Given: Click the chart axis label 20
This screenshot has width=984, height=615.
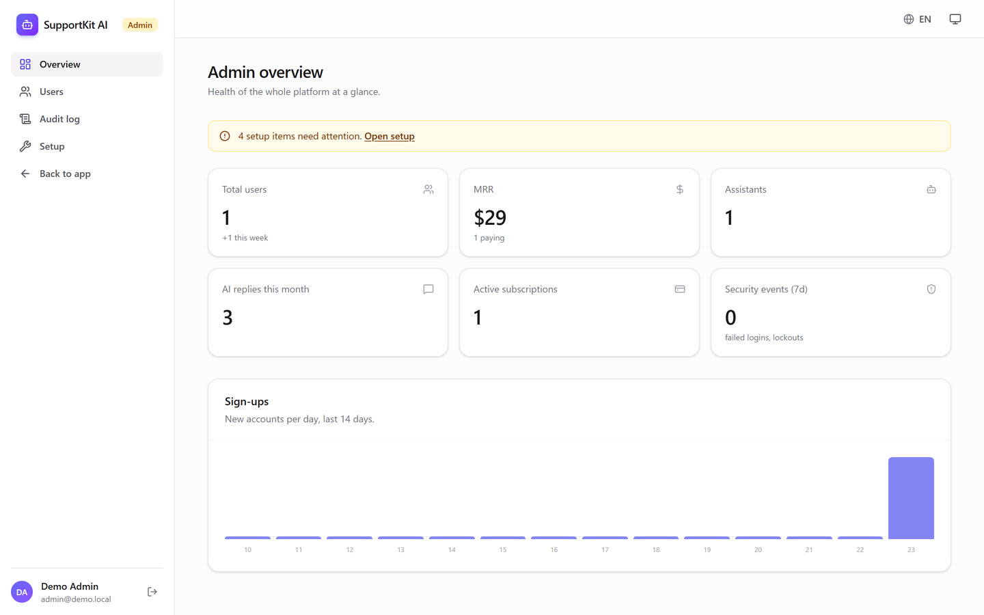Looking at the screenshot, I should (x=758, y=549).
